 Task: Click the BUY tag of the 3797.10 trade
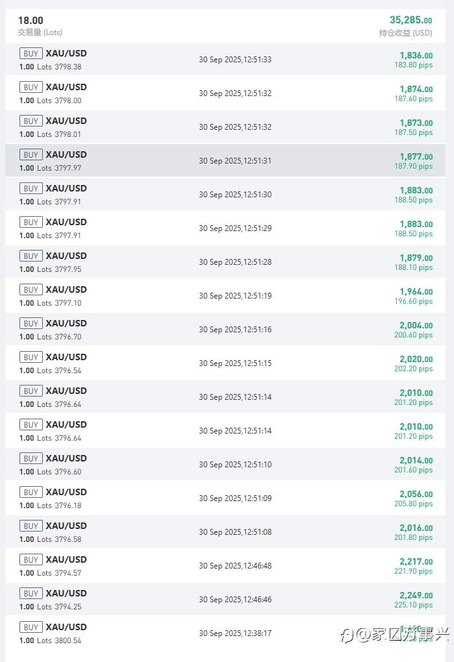point(31,290)
